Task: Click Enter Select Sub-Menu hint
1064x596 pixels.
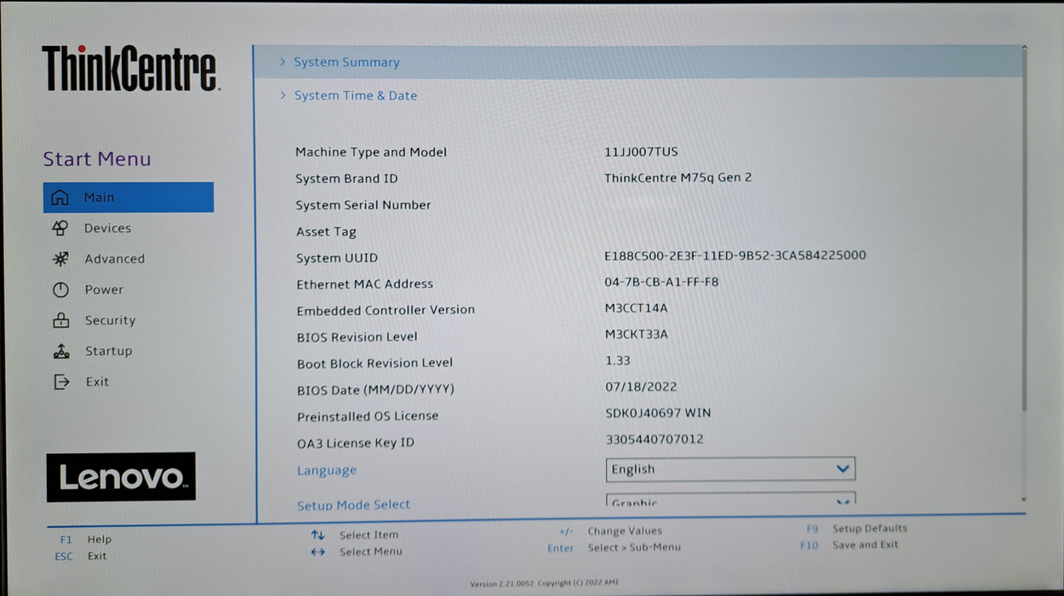Action: (x=614, y=547)
